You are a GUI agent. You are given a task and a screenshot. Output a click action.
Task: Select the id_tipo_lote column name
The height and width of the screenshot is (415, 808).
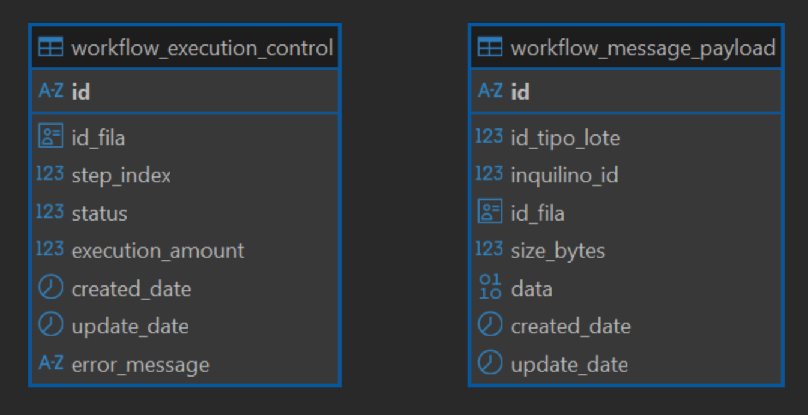565,138
